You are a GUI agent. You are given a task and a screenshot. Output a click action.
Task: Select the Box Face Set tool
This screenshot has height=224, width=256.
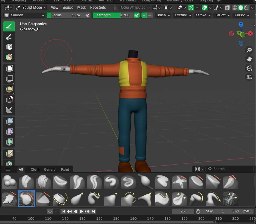coord(9,89)
